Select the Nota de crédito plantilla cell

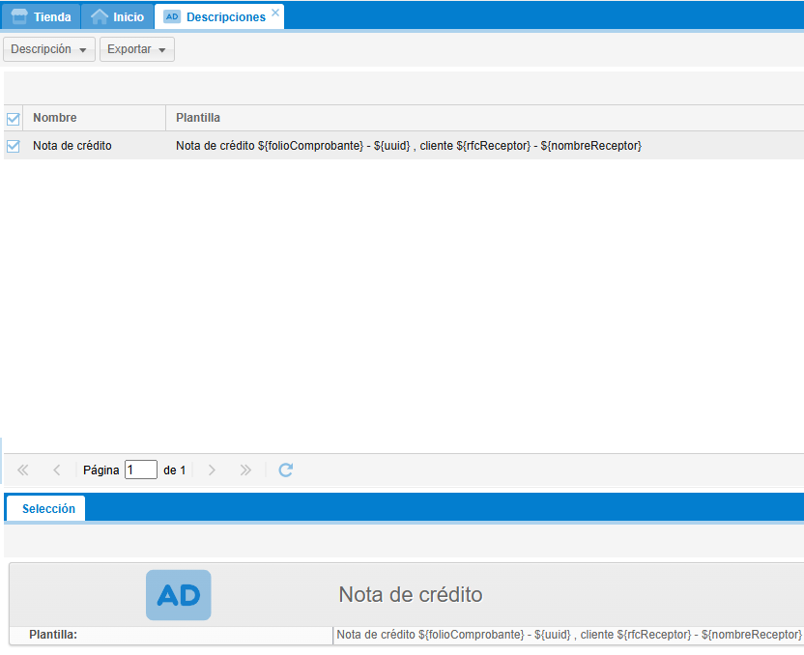point(409,146)
